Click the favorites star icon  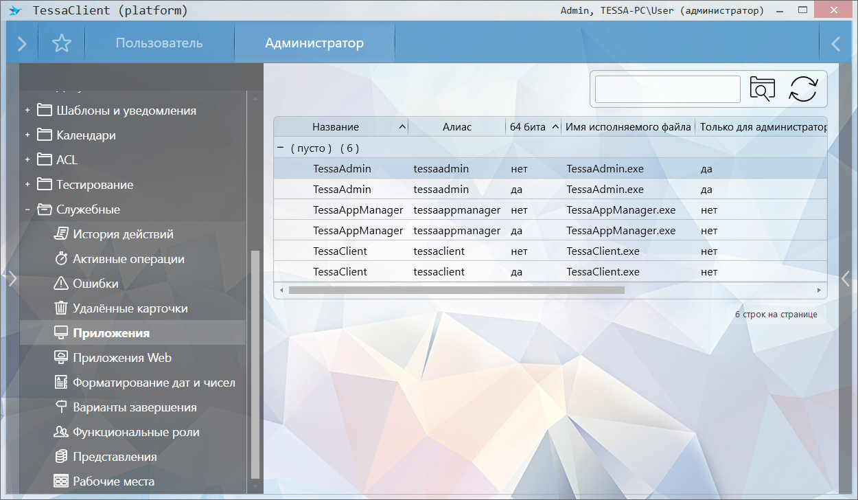pos(62,44)
